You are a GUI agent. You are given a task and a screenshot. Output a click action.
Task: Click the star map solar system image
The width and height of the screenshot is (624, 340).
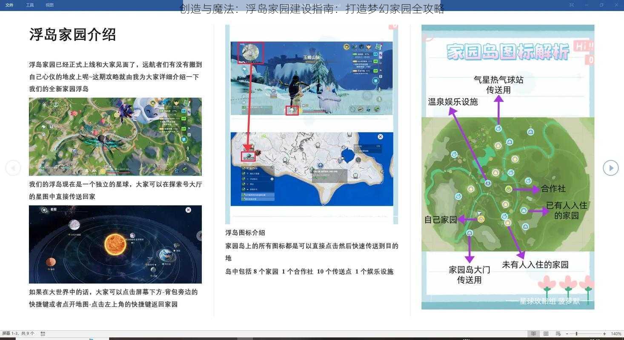click(115, 244)
